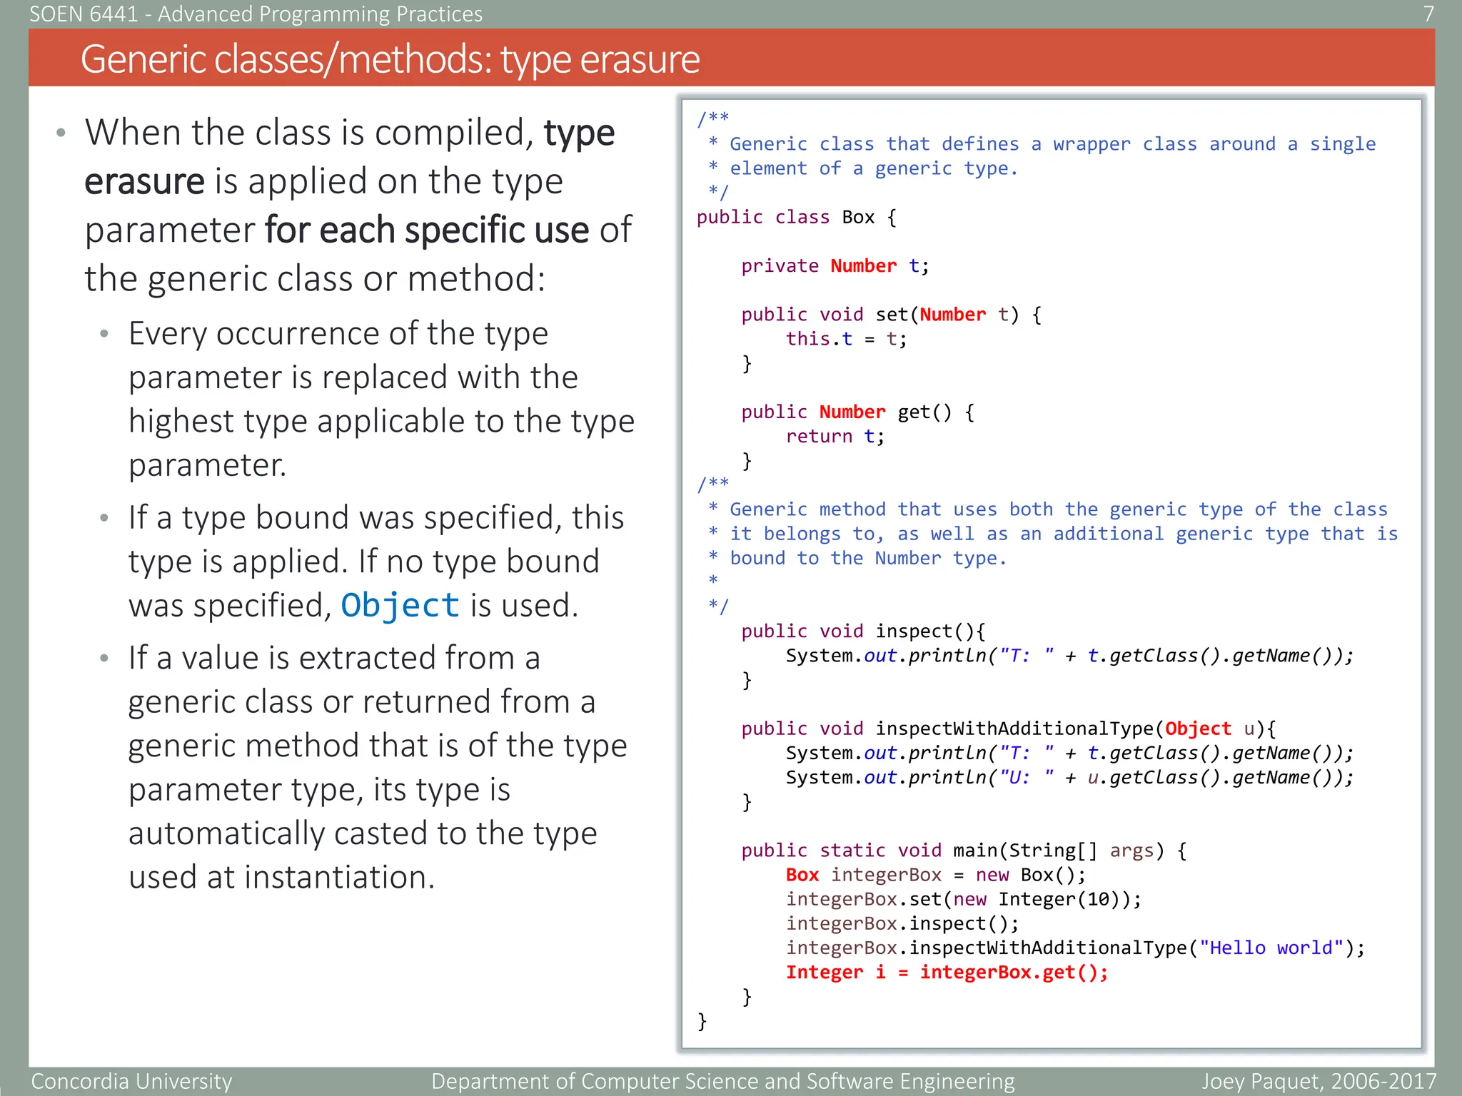The height and width of the screenshot is (1096, 1462).
Task: Click the bold phrase 'for each specific use'
Action: coord(427,230)
